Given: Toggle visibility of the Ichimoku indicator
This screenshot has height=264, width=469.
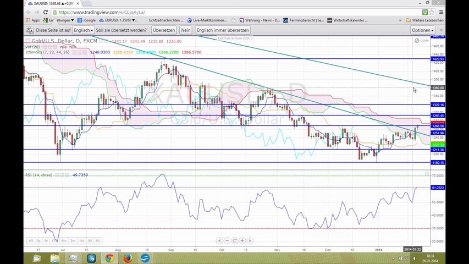Looking at the screenshot, I should (x=74, y=52).
